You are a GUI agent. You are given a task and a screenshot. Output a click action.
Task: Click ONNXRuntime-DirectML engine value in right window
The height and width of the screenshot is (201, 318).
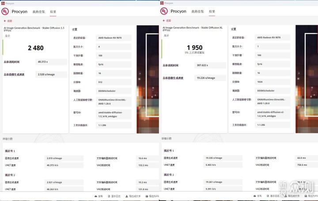click(x=273, y=101)
